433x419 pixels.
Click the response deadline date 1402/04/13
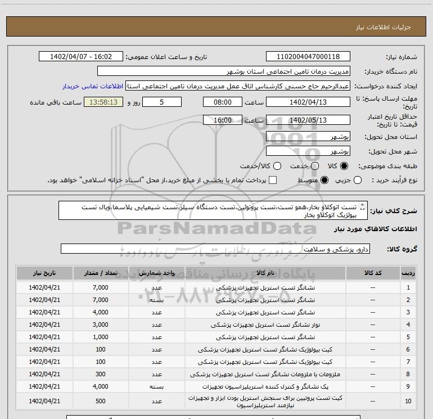[308, 102]
